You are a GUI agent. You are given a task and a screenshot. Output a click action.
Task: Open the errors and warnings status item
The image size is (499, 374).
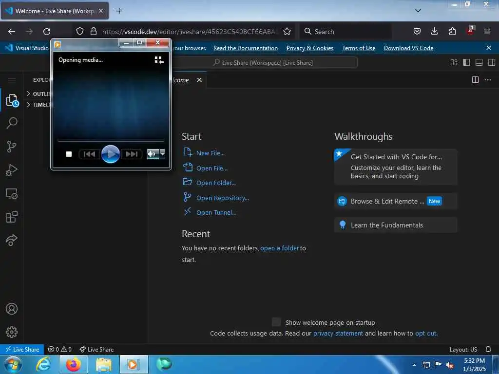pos(59,349)
